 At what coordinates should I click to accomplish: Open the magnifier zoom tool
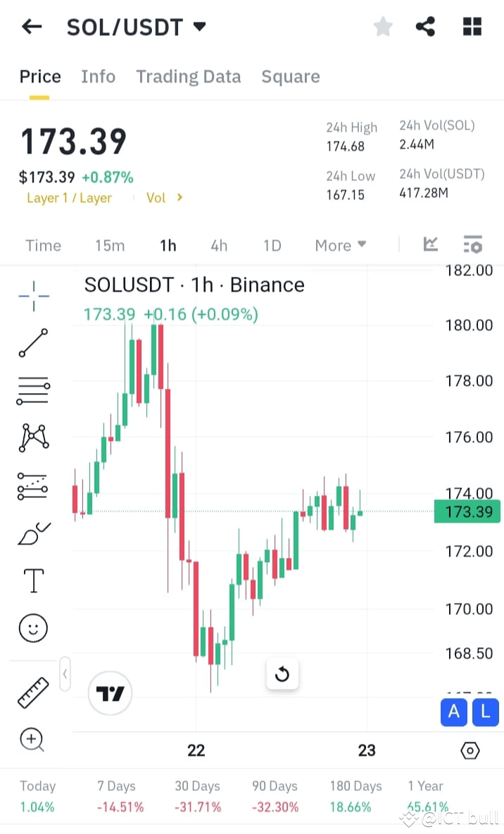pos(33,740)
